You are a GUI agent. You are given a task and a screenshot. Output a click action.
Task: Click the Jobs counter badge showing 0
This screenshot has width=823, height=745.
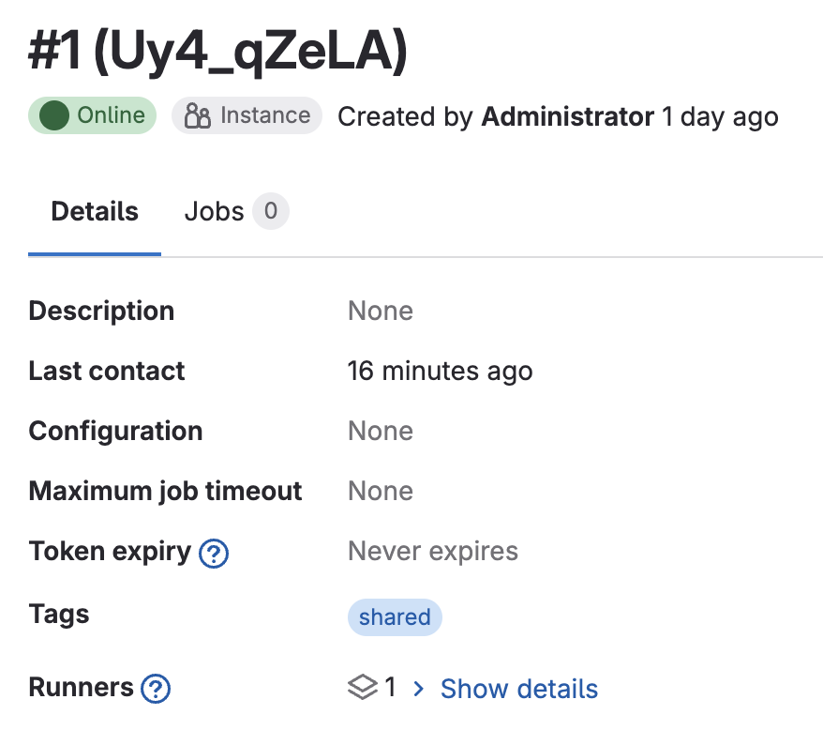[x=269, y=211]
